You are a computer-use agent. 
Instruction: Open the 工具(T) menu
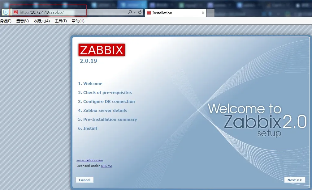(x=61, y=21)
